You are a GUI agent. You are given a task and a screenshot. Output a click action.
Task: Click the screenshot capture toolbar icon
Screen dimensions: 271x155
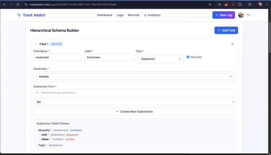(250, 5)
